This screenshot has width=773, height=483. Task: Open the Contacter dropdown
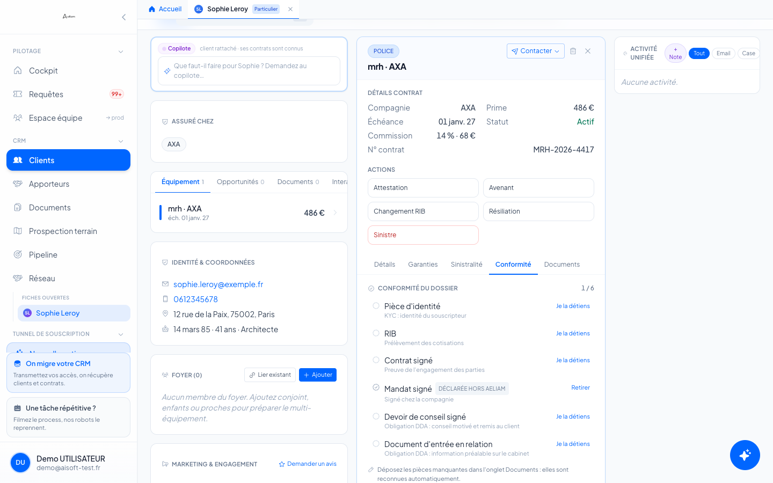click(535, 51)
